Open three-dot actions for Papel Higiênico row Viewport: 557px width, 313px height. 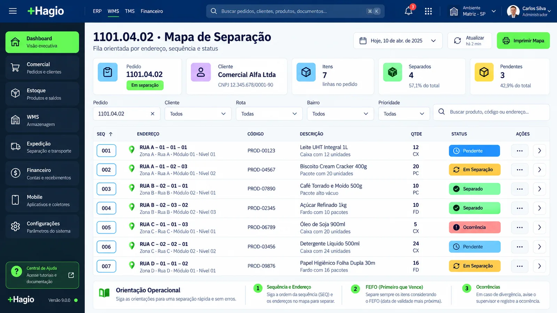520,266
